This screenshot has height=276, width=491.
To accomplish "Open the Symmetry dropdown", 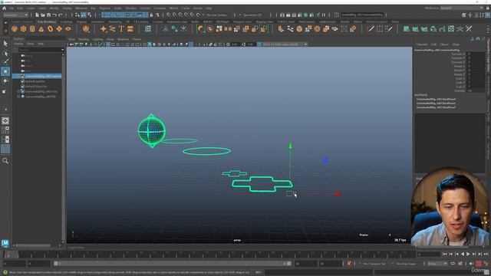I will [252, 15].
